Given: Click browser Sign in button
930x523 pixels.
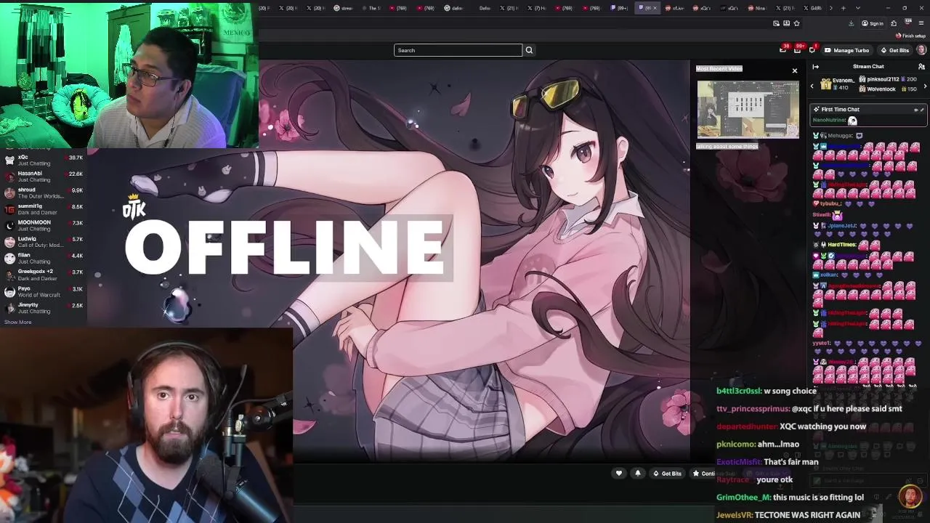Looking at the screenshot, I should coord(873,23).
